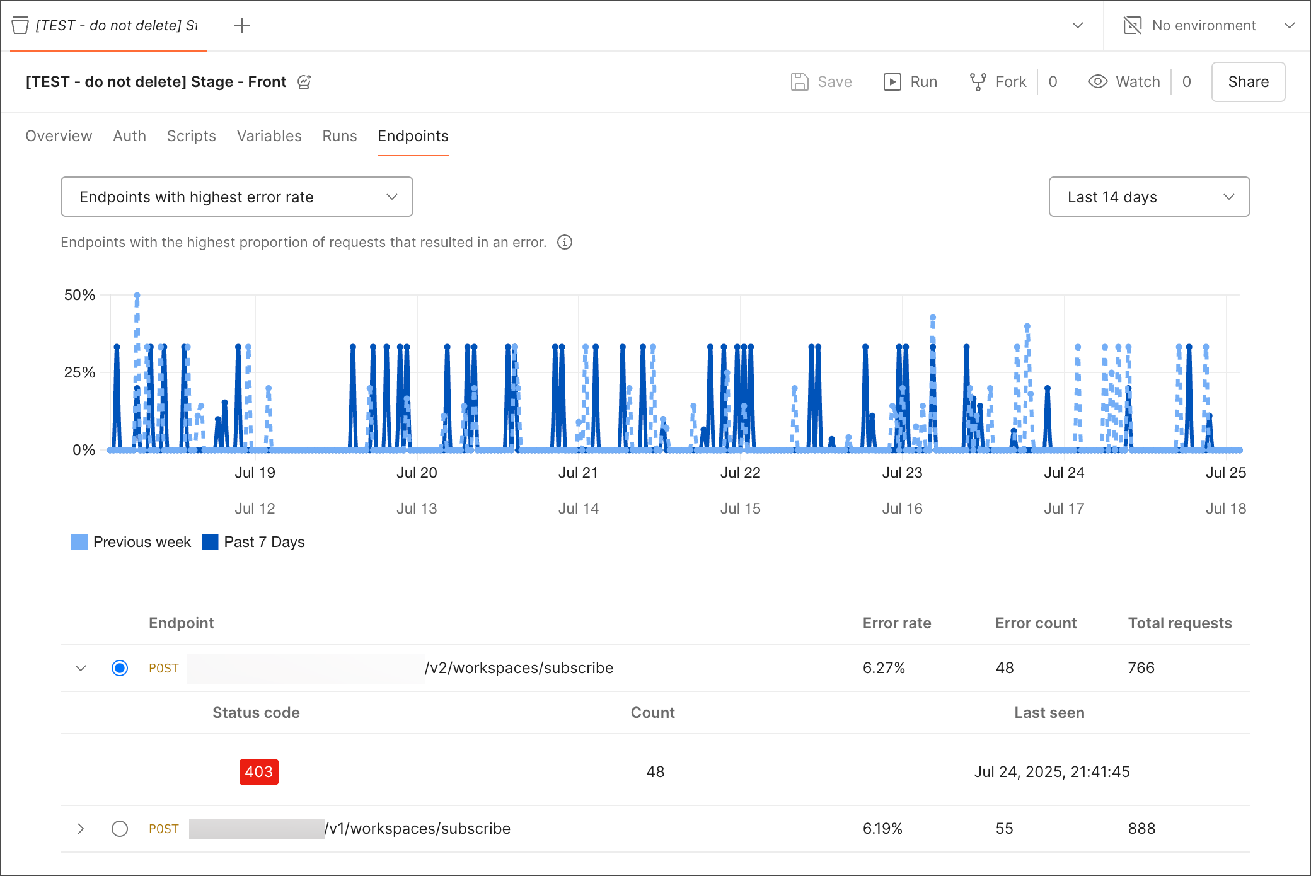Run the collection with Run button
The width and height of the screenshot is (1311, 876).
point(910,82)
